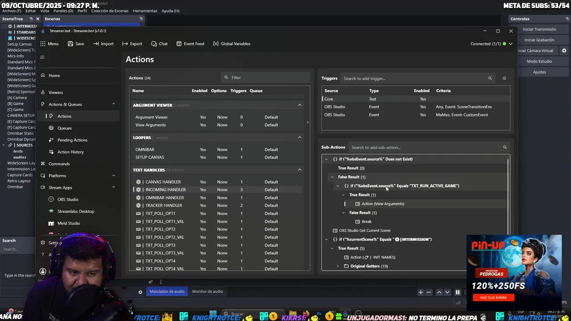Screen dimensions: 571x321
Task: Click the Pending Actions icon
Action: (x=52, y=140)
